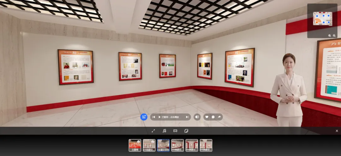Open the fourth scene thumbnail
This screenshot has height=156, width=341.
pos(177,145)
